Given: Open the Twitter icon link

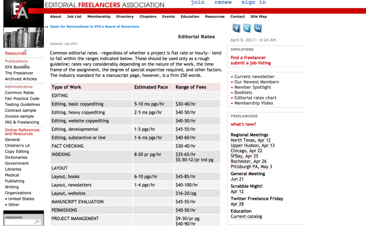Looking at the screenshot, I should click(247, 28).
